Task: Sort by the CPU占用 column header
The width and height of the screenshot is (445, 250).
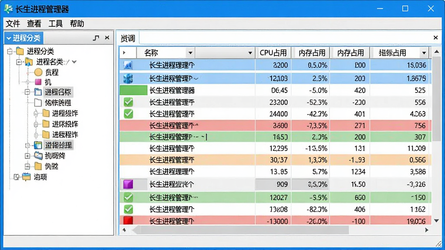Action: pyautogui.click(x=273, y=53)
